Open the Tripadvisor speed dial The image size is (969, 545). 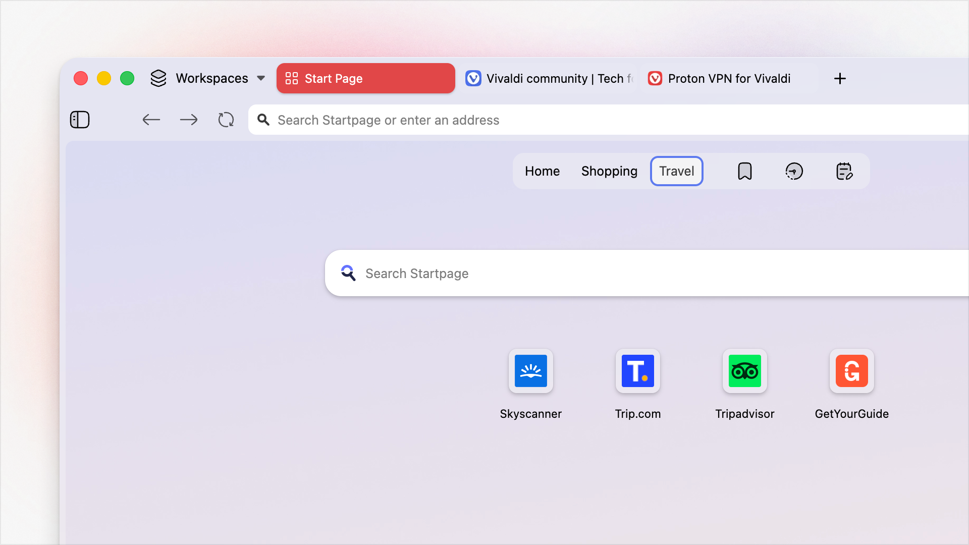coord(745,371)
